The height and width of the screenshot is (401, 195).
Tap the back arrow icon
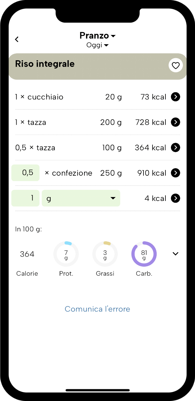(17, 39)
